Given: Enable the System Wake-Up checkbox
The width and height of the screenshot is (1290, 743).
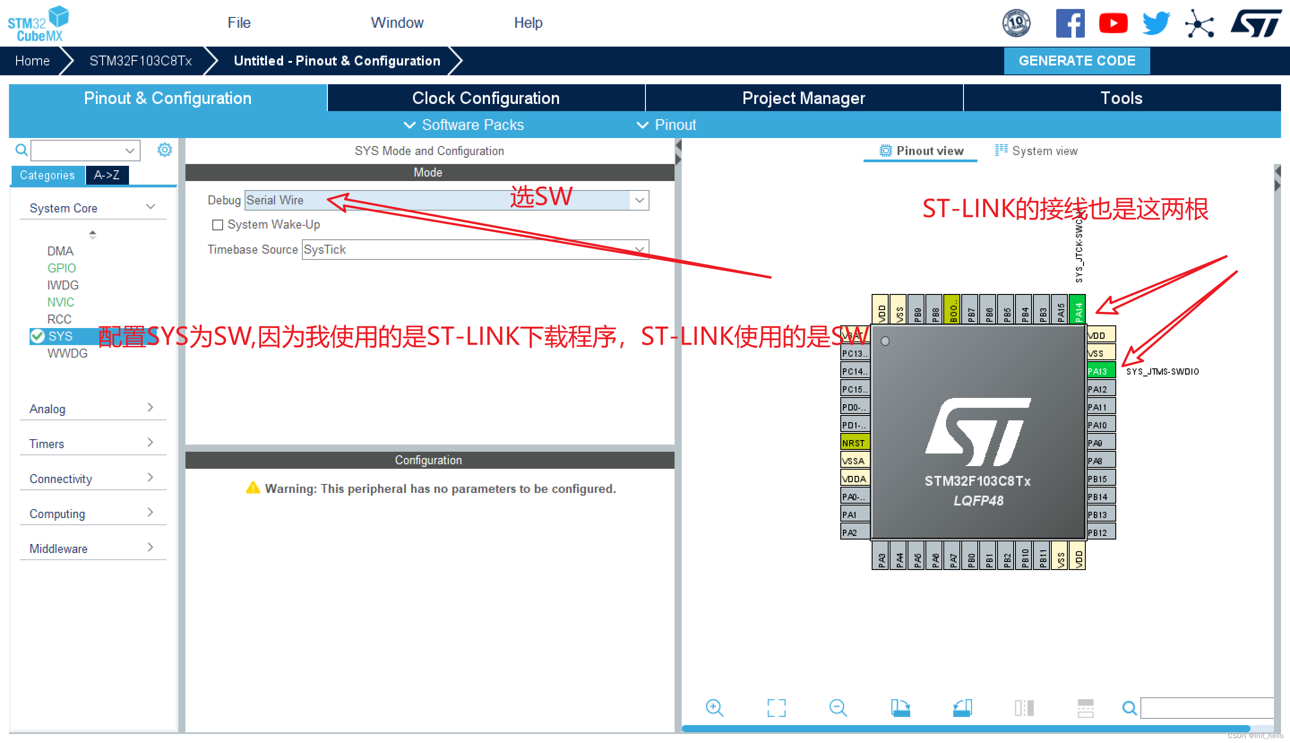Looking at the screenshot, I should click(x=218, y=225).
